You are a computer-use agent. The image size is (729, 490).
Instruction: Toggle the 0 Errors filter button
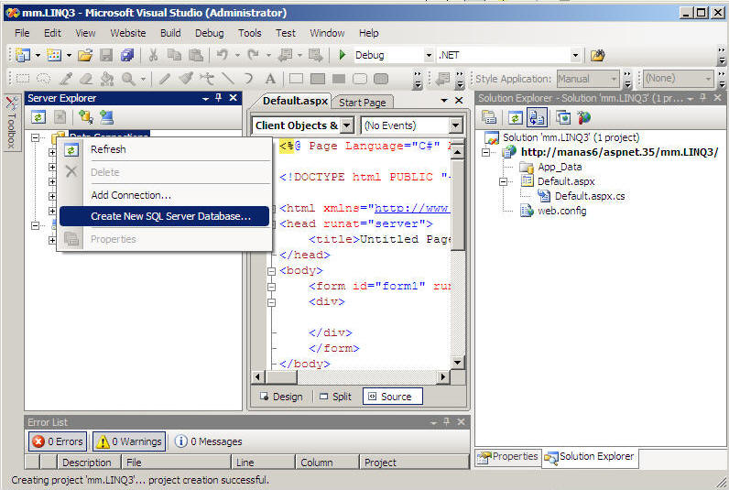(x=58, y=441)
